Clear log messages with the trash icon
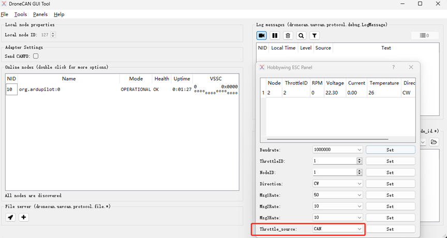The width and height of the screenshot is (447, 238). coord(288,35)
